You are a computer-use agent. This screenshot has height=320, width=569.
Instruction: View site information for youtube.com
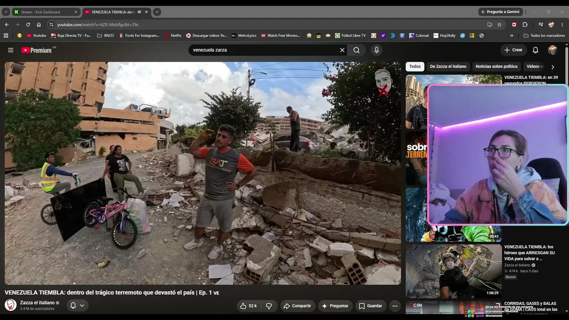(52, 24)
